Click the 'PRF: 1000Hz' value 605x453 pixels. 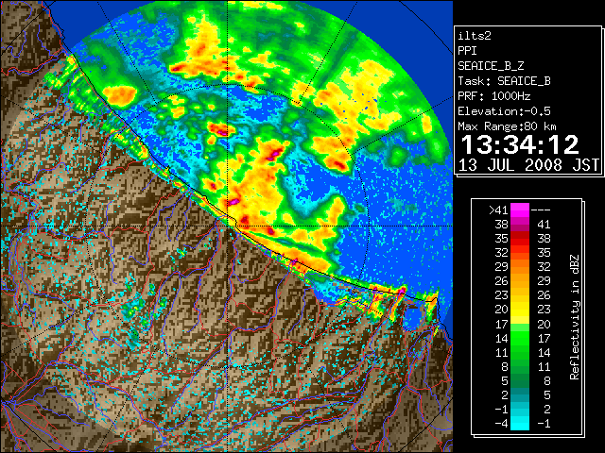click(x=494, y=96)
